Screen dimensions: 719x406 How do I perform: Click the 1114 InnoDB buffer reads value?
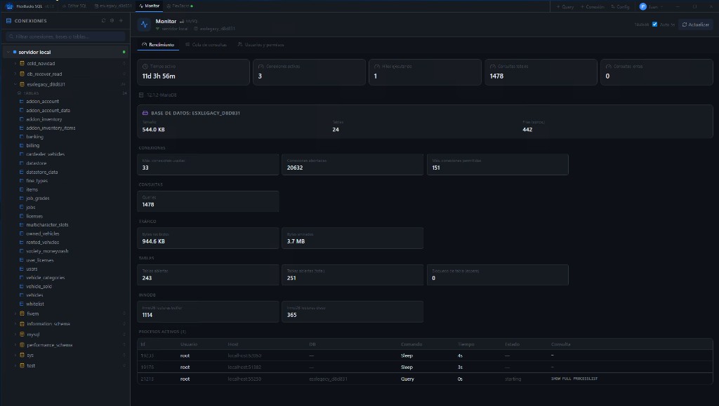click(147, 315)
